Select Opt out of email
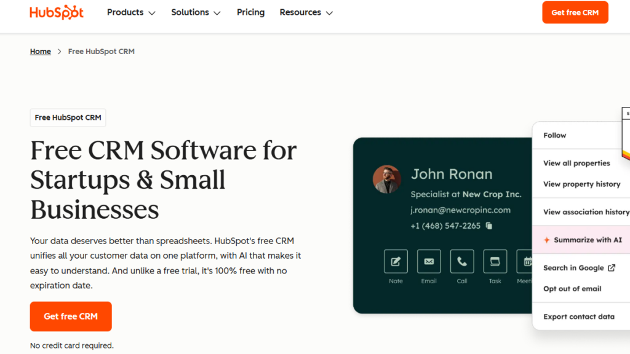The height and width of the screenshot is (354, 630). [572, 289]
